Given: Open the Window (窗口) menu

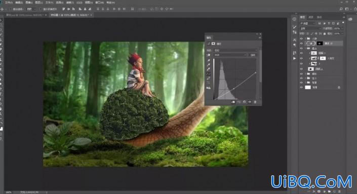Looking at the screenshot, I should (99, 3).
